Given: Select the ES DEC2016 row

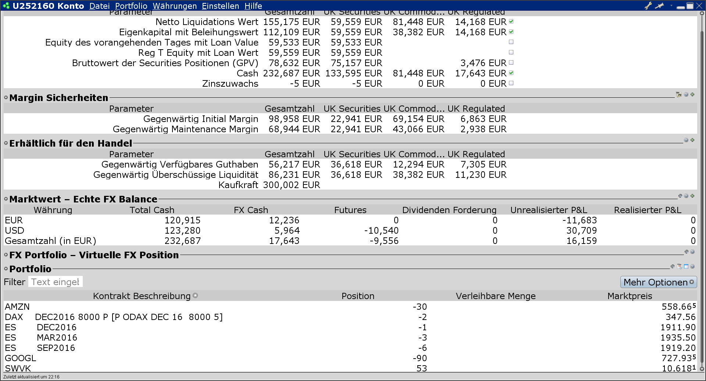Looking at the screenshot, I should coord(350,327).
